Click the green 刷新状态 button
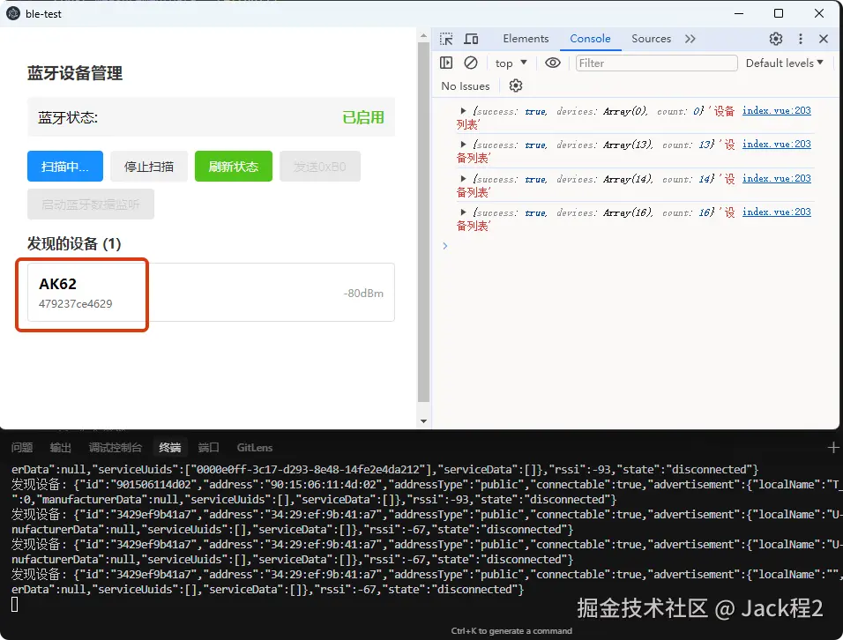 pyautogui.click(x=234, y=167)
